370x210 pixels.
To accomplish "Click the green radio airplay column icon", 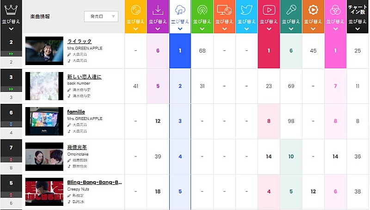I will pyautogui.click(x=202, y=10).
